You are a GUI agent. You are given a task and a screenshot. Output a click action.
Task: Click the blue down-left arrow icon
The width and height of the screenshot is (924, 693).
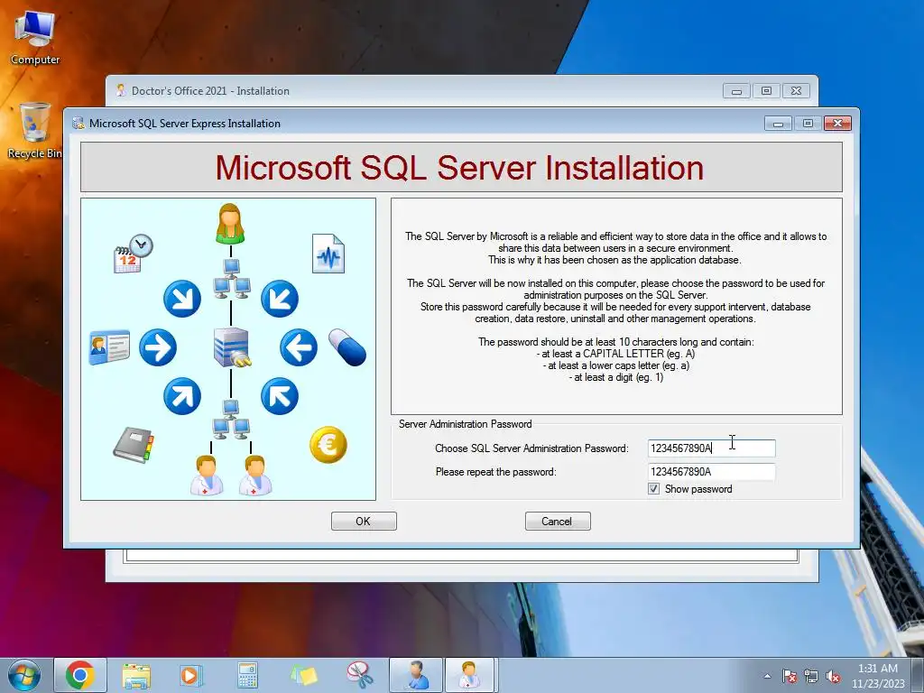click(280, 299)
